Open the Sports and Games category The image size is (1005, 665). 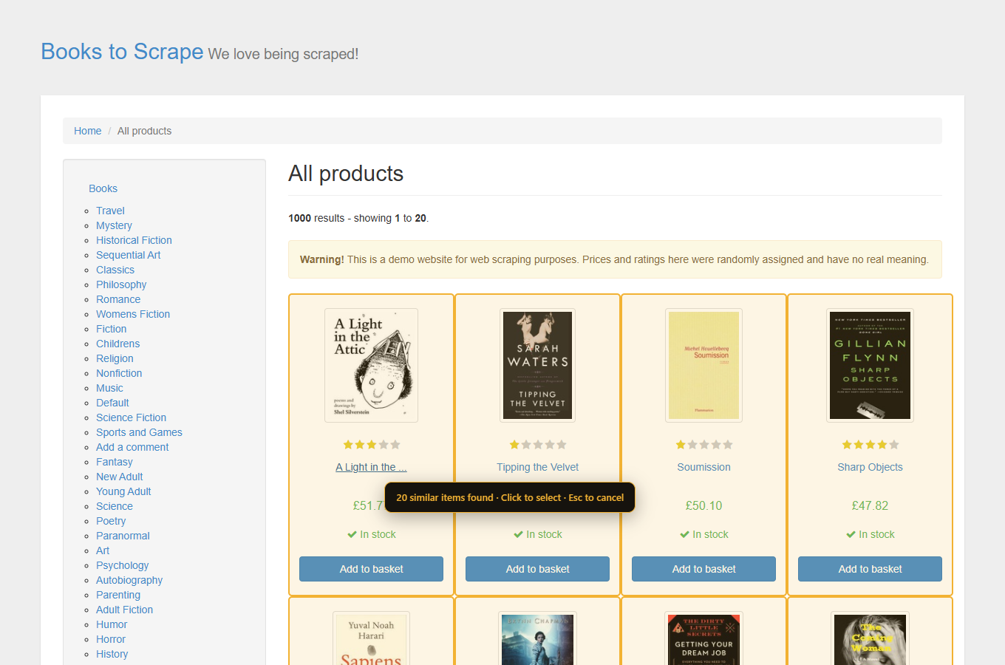(139, 432)
